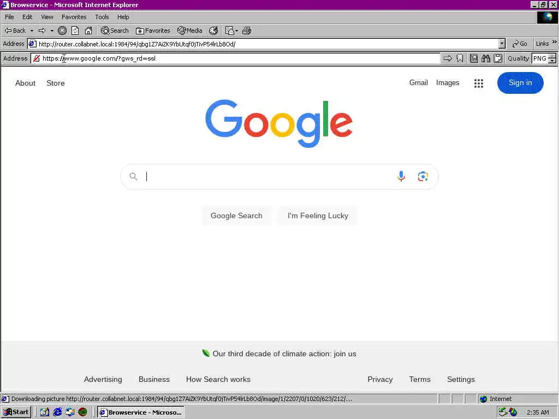Open the Google apps grid icon

click(x=479, y=83)
